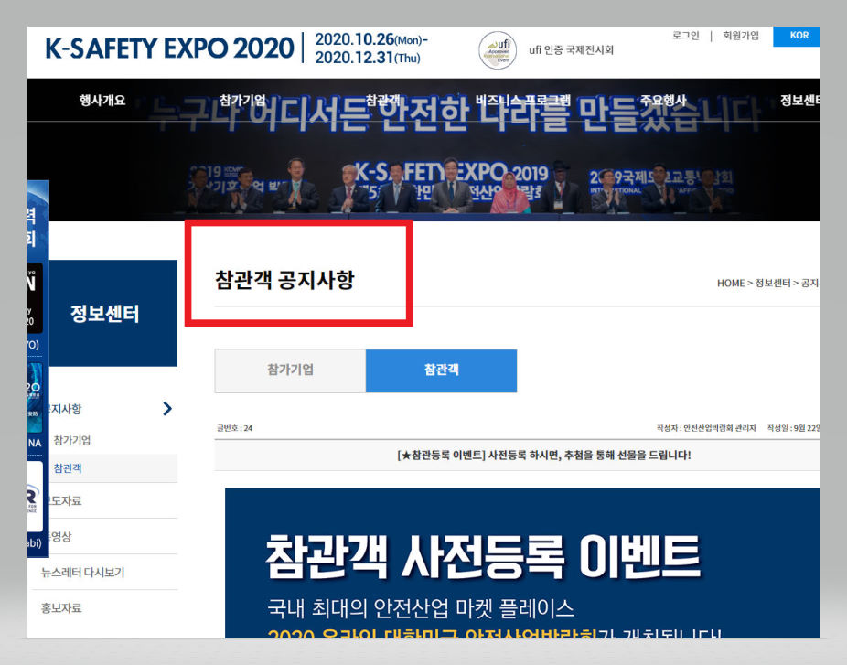Click the 참관객 사전등록 이벤트 banner image

[521, 563]
